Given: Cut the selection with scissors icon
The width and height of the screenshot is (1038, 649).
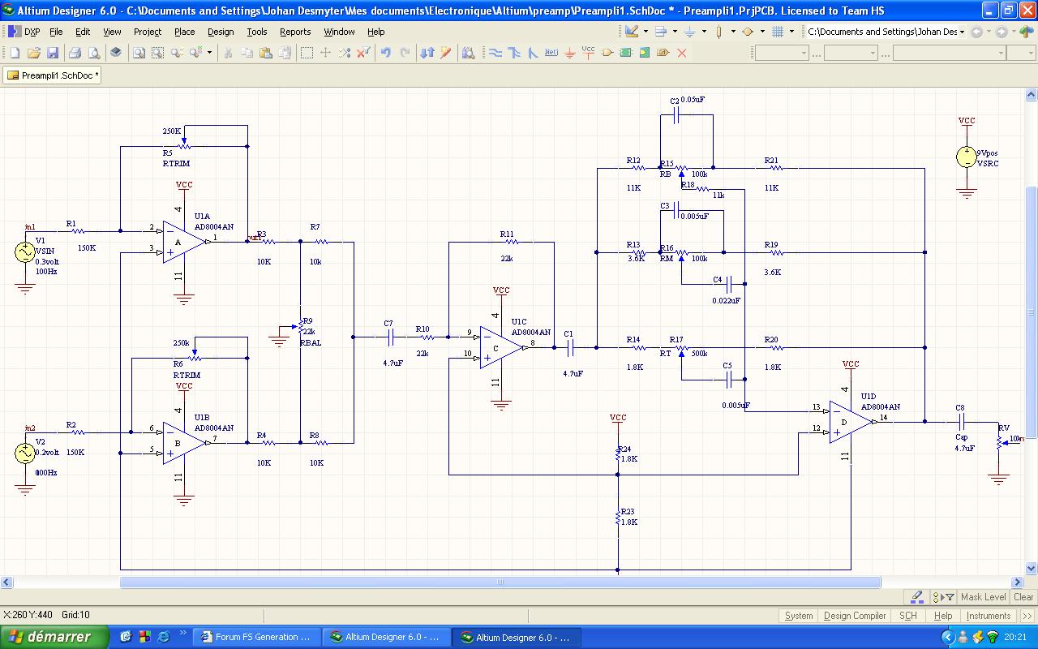Looking at the screenshot, I should coord(228,53).
